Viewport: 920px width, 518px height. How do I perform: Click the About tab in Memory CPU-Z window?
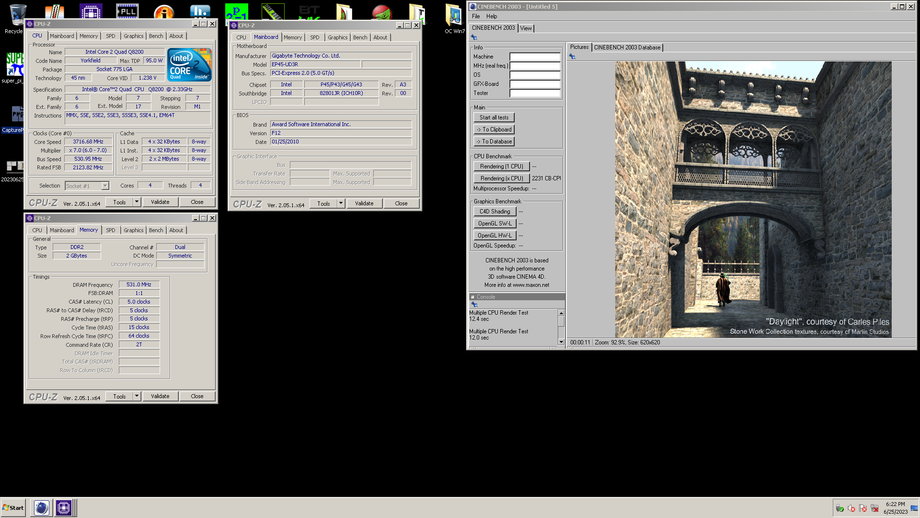(x=176, y=230)
